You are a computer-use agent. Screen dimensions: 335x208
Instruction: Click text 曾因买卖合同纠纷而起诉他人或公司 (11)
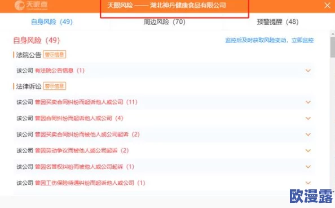click(86, 102)
